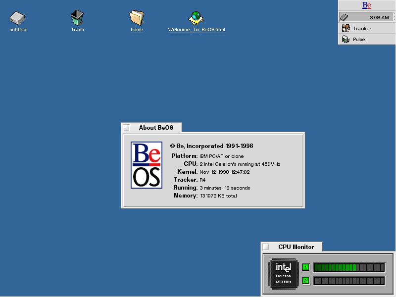
Task: Click the Pulse application icon in the Deskbar
Action: [x=346, y=39]
